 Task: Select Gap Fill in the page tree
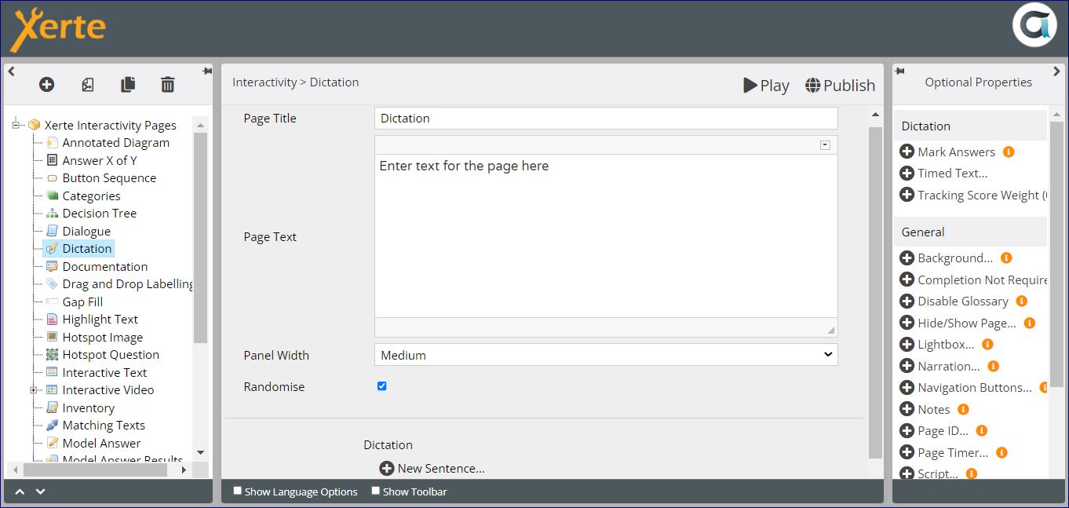coord(82,302)
